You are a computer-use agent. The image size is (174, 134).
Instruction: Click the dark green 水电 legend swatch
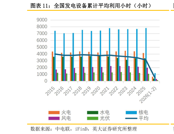tap(93, 112)
